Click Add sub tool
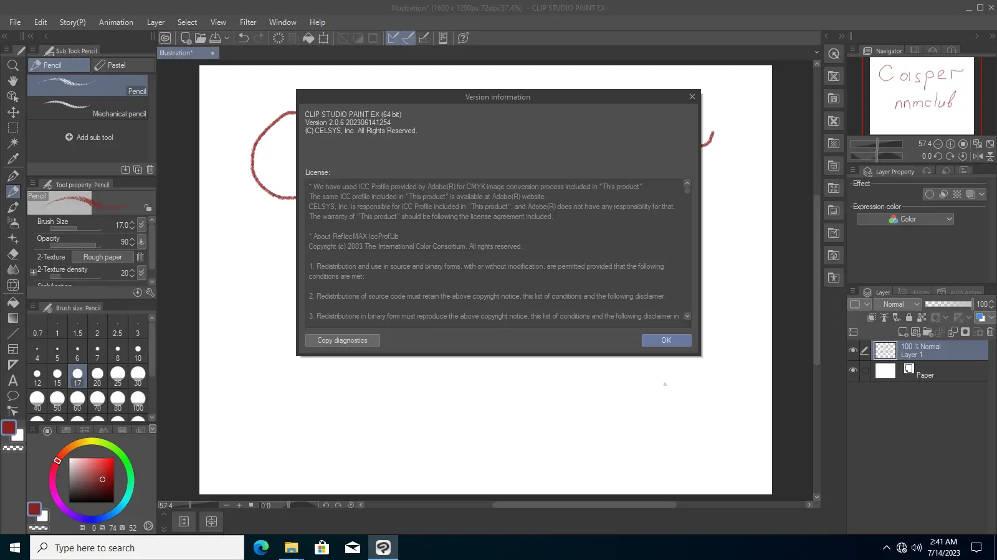This screenshot has width=997, height=560. coord(89,138)
